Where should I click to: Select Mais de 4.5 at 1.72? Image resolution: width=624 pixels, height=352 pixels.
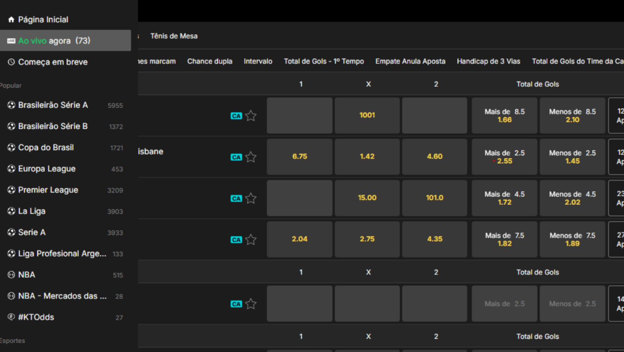[504, 198]
